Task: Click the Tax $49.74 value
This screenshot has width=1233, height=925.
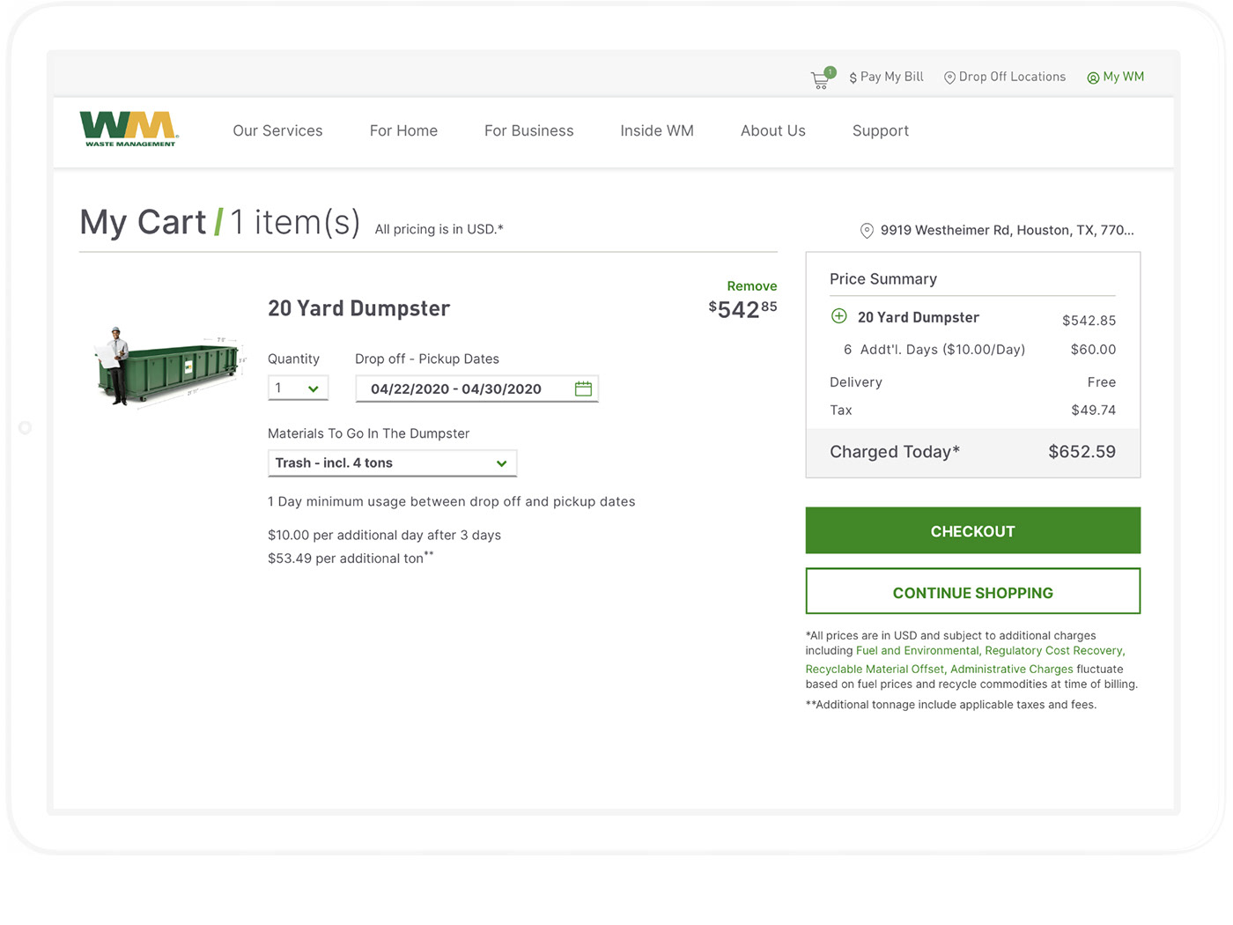Action: (1093, 411)
